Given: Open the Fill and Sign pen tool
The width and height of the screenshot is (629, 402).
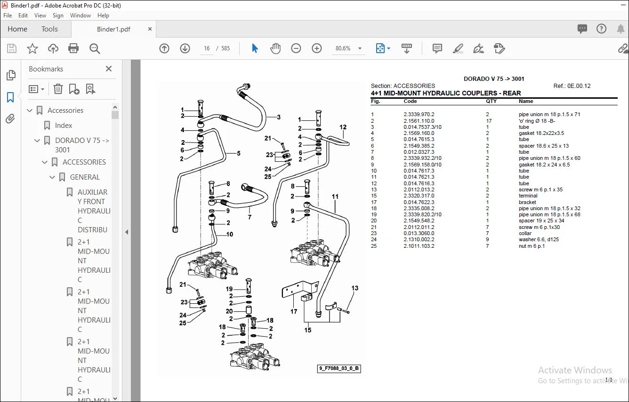Looking at the screenshot, I should (479, 48).
